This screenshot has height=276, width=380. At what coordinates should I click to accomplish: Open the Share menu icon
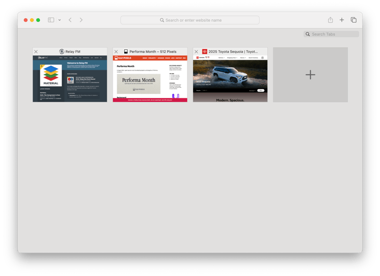coord(330,20)
